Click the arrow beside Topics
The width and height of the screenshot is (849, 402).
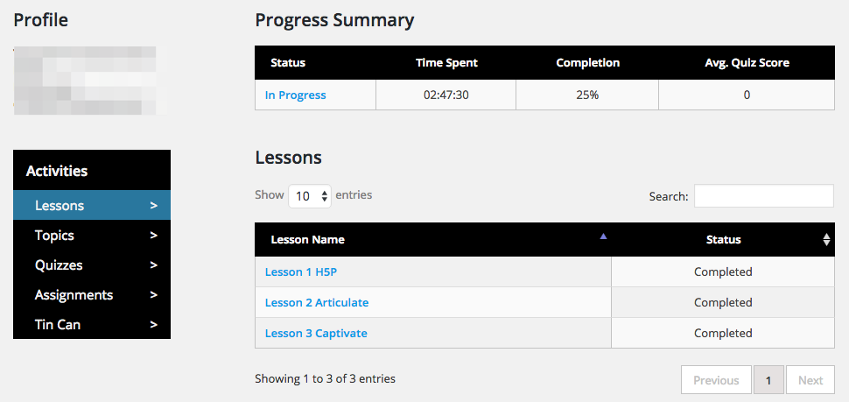(154, 236)
